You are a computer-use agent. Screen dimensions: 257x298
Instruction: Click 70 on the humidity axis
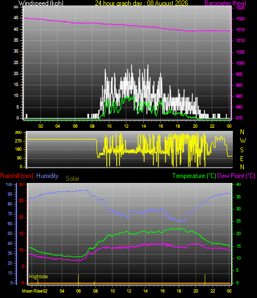click(10, 214)
